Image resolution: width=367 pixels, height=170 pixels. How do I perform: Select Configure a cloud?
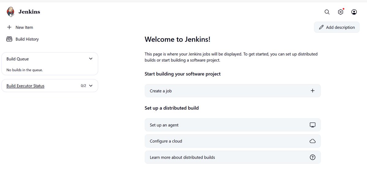click(233, 141)
